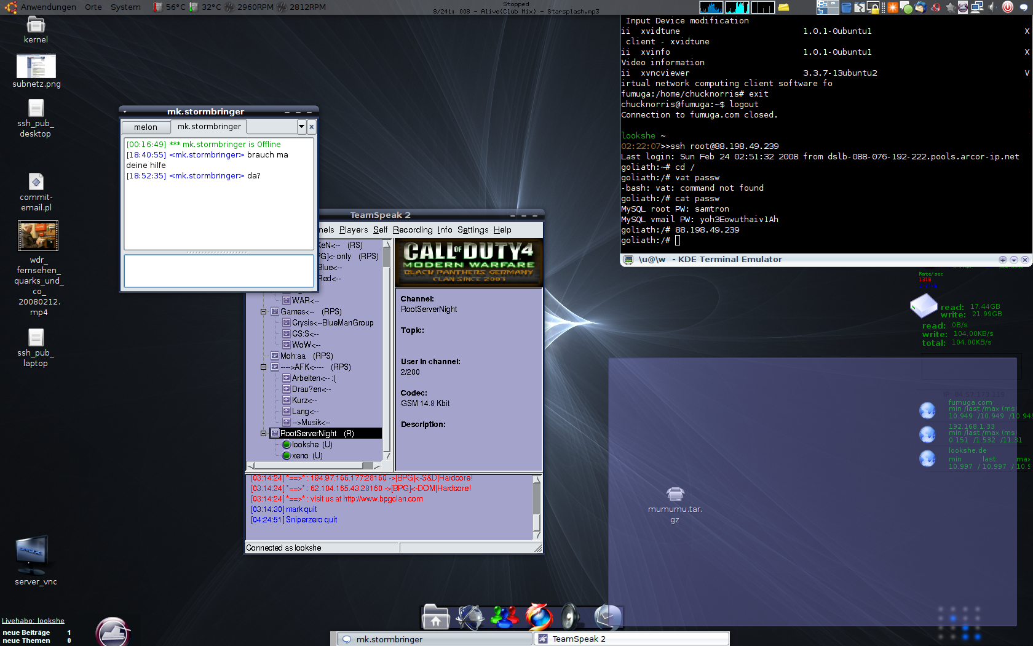Image resolution: width=1033 pixels, height=646 pixels.
Task: Select the -->Musik<-- channel
Action: coord(306,423)
